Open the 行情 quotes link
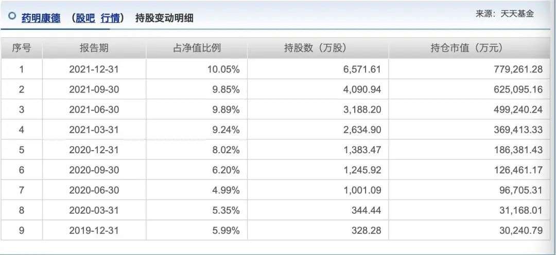Image resolution: width=556 pixels, height=255 pixels. tap(110, 17)
